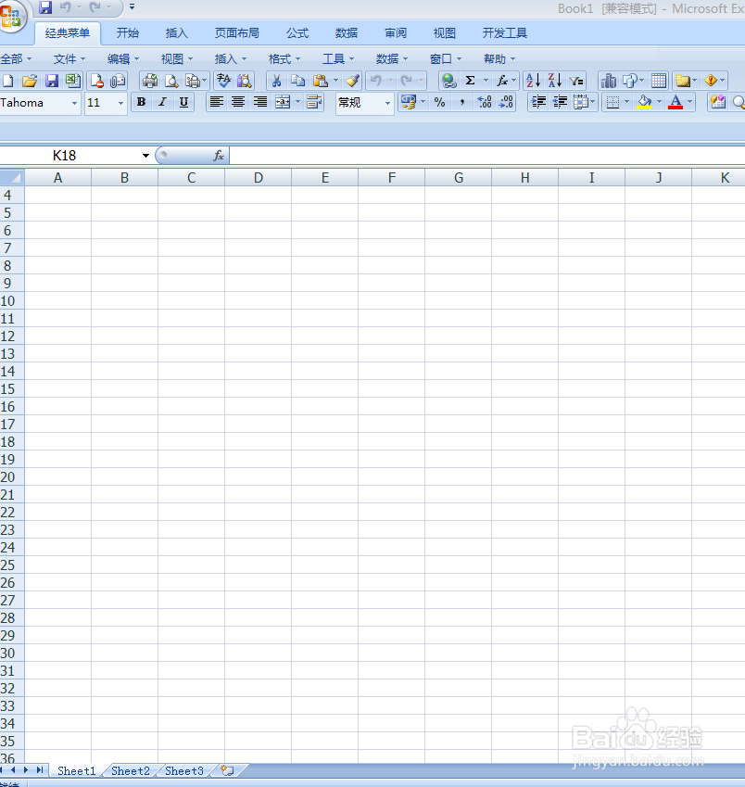This screenshot has width=745, height=787.
Task: Align text left
Action: [216, 102]
